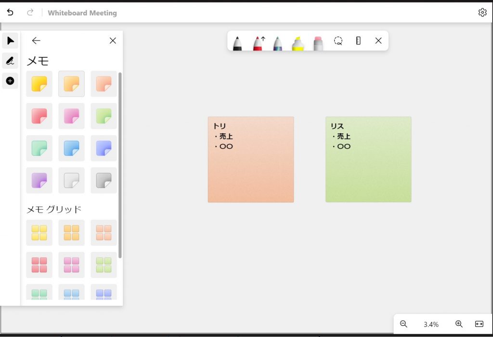Insert the yellow memo grid

tap(39, 233)
